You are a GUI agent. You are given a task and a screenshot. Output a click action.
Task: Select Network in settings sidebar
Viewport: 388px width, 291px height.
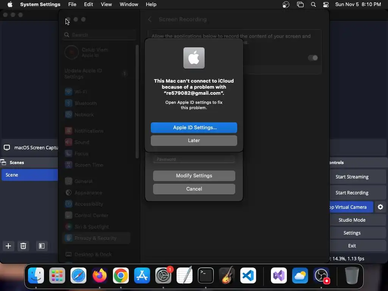[97, 114]
